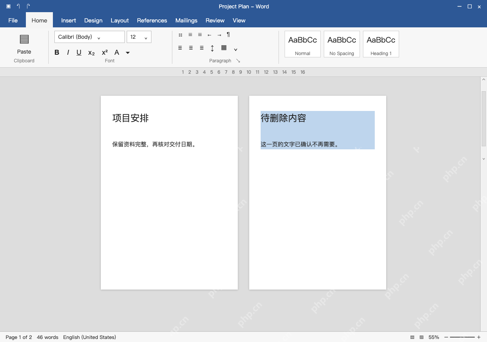
Task: Open line spacing options
Action: [x=212, y=48]
